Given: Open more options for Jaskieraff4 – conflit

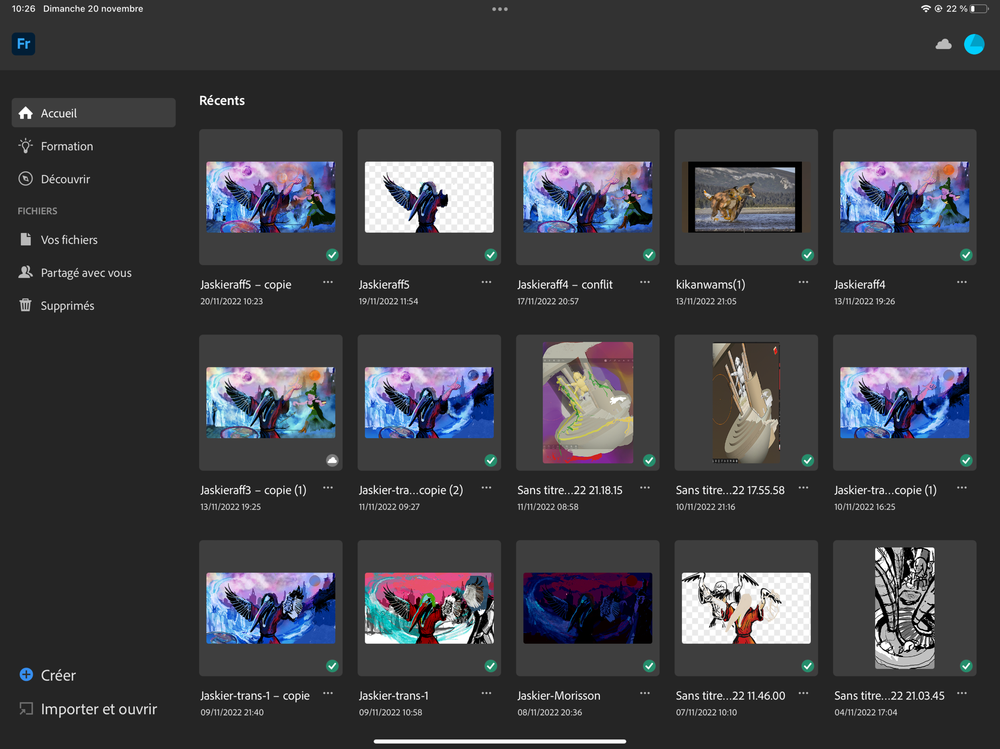Looking at the screenshot, I should click(645, 282).
